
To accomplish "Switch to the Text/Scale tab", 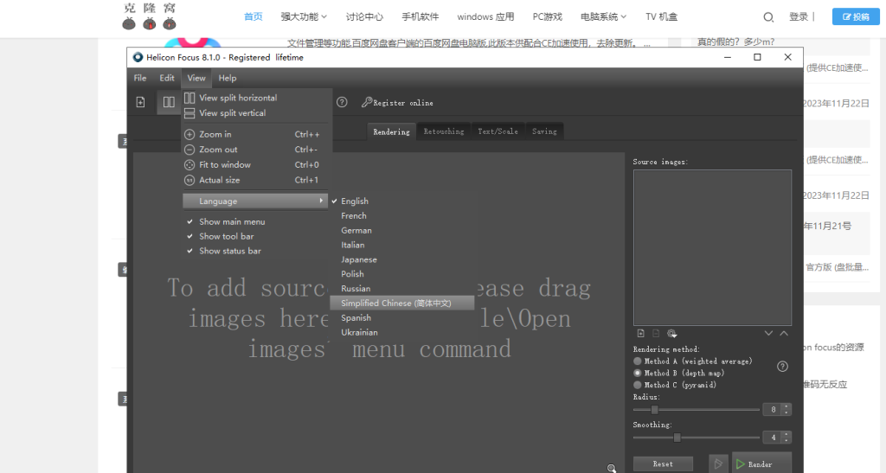I will point(498,131).
